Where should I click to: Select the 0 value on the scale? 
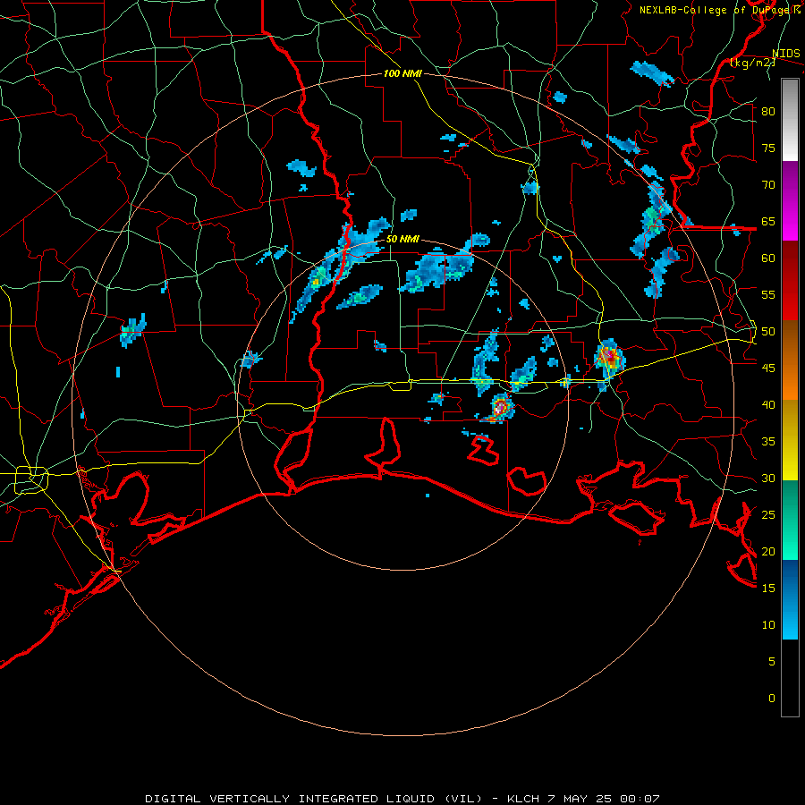tap(772, 699)
